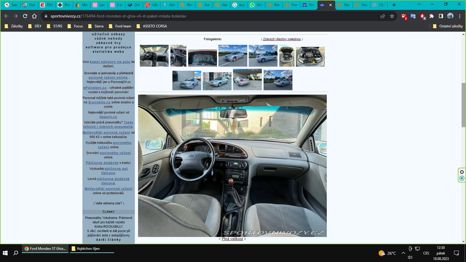This screenshot has height=262, width=466.
Task: Select the V6 engine close-up thumbnail
Action: point(310,57)
